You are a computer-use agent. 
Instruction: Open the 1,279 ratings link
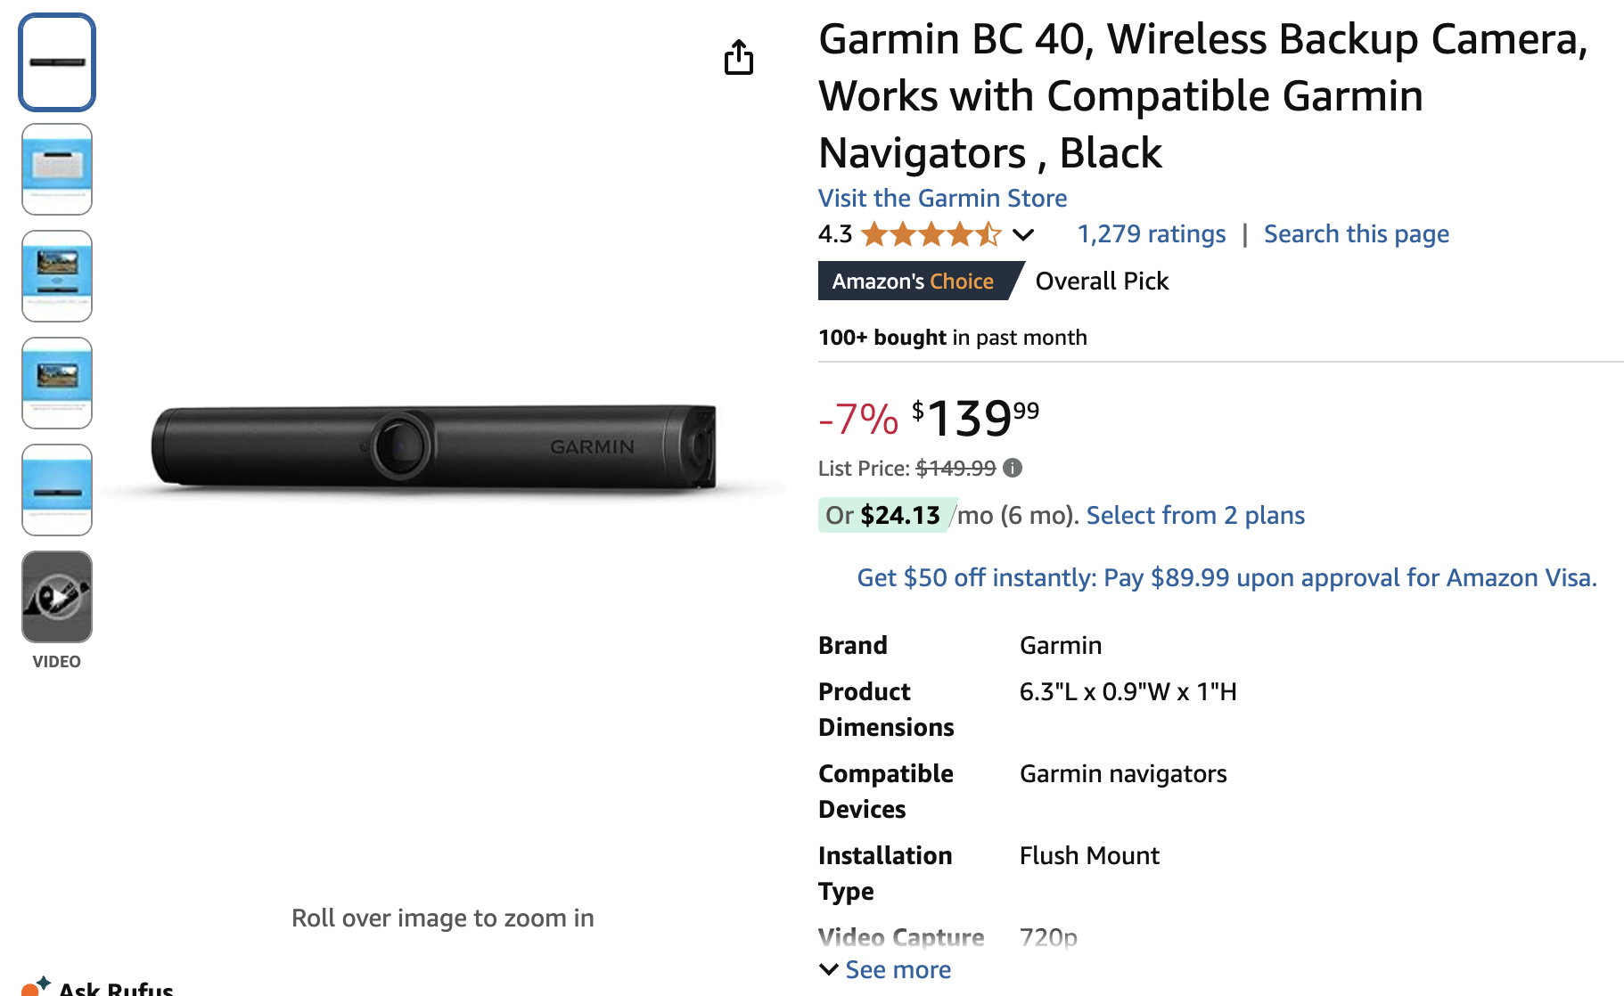pyautogui.click(x=1152, y=234)
